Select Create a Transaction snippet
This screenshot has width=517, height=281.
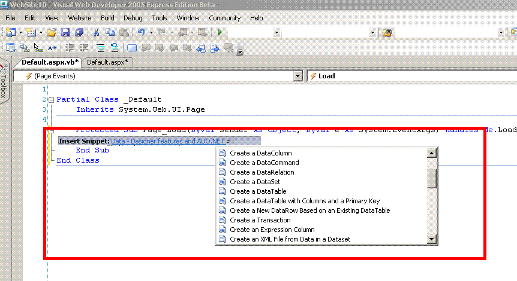260,220
